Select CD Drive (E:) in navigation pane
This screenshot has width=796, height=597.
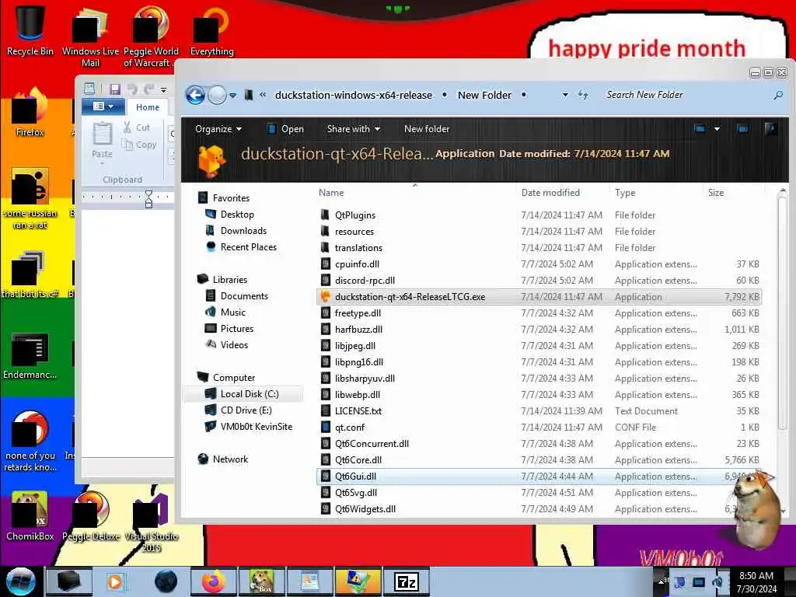246,410
